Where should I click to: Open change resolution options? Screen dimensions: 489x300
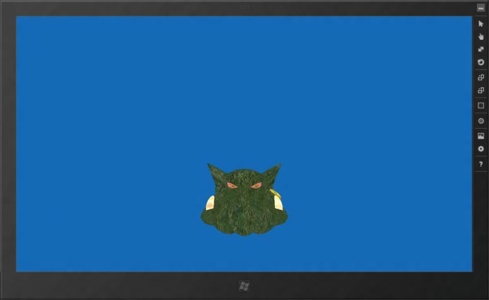click(481, 105)
